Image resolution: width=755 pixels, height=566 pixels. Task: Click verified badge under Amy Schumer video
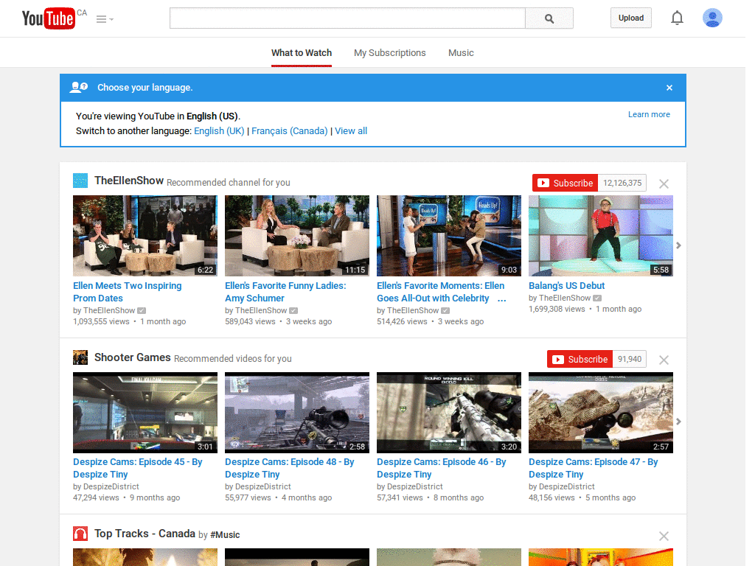293,311
